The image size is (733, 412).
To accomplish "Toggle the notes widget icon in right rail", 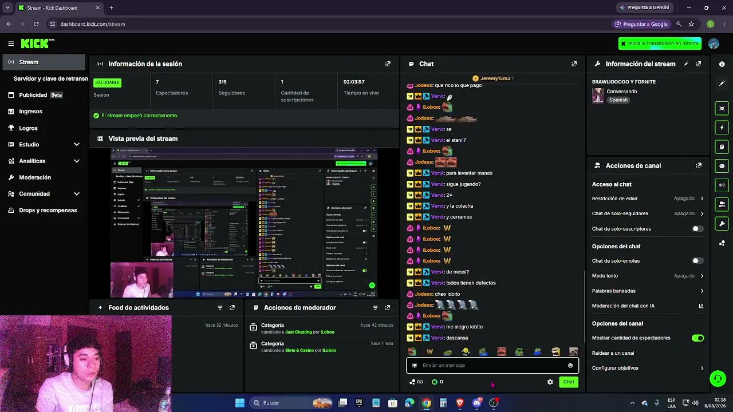I will (x=722, y=147).
